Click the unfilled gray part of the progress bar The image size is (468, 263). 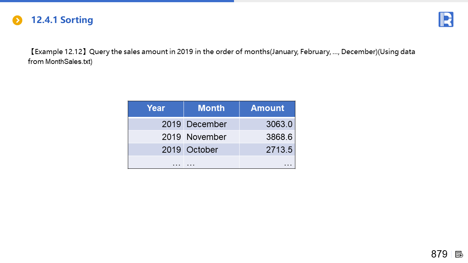coord(351,1)
